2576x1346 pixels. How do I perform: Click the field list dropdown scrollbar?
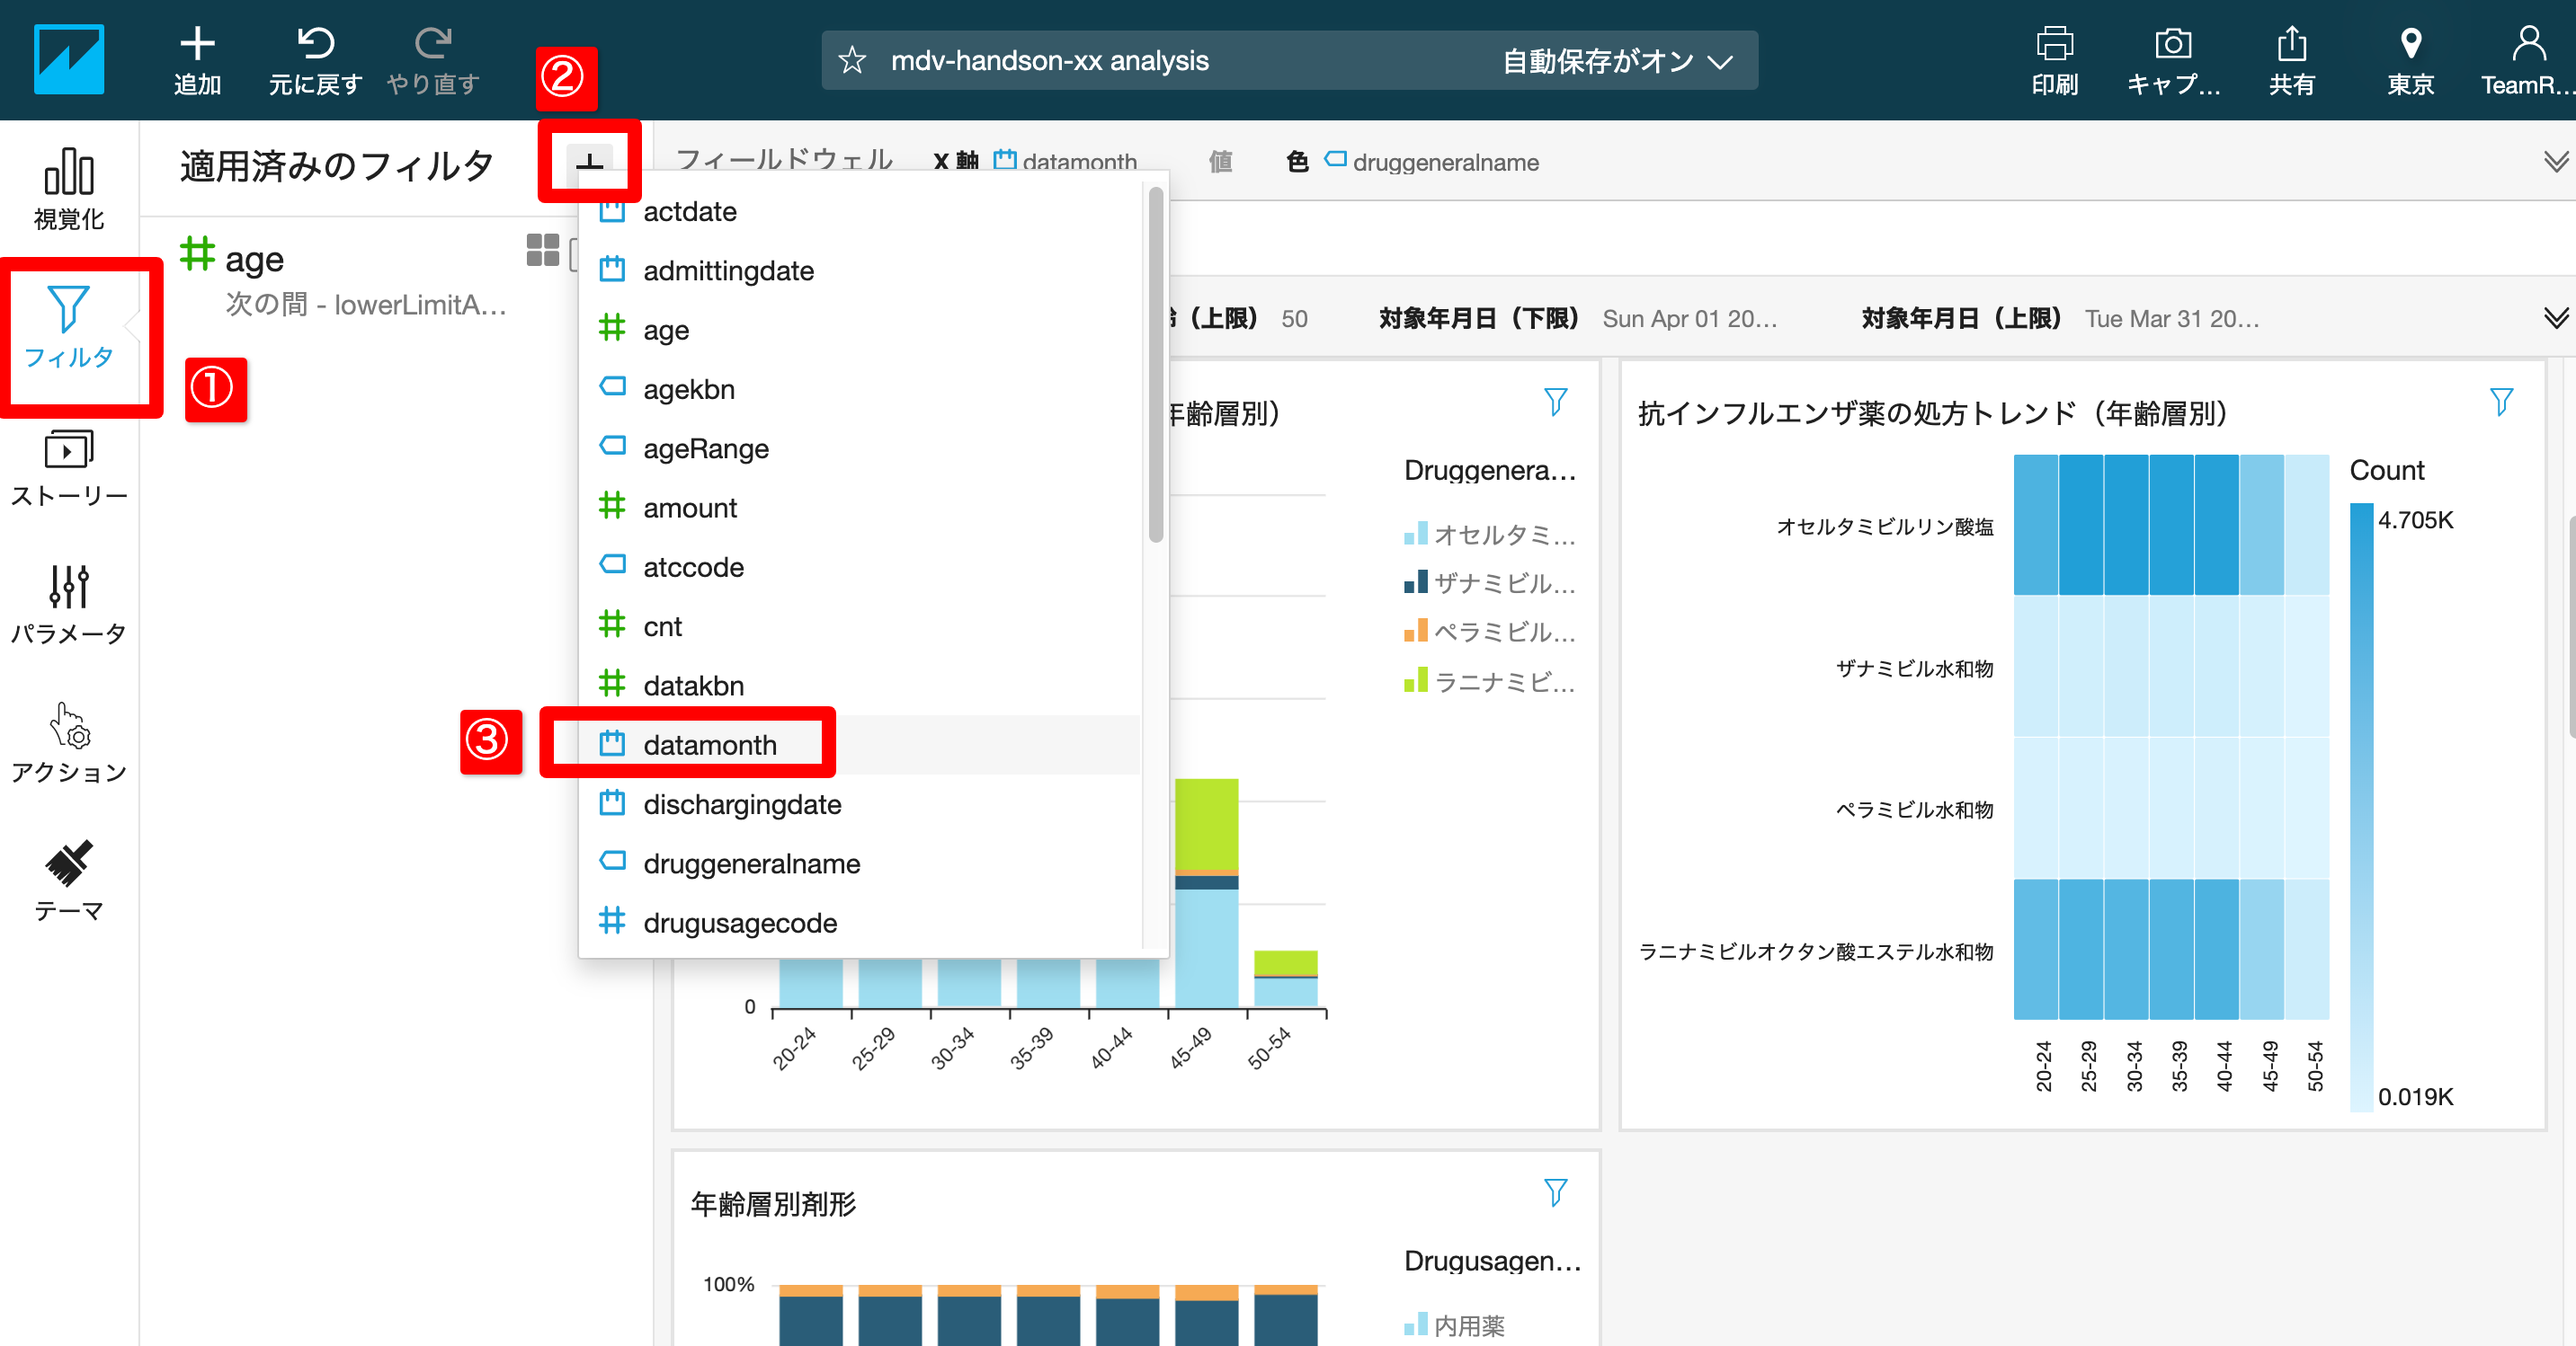coord(1156,365)
